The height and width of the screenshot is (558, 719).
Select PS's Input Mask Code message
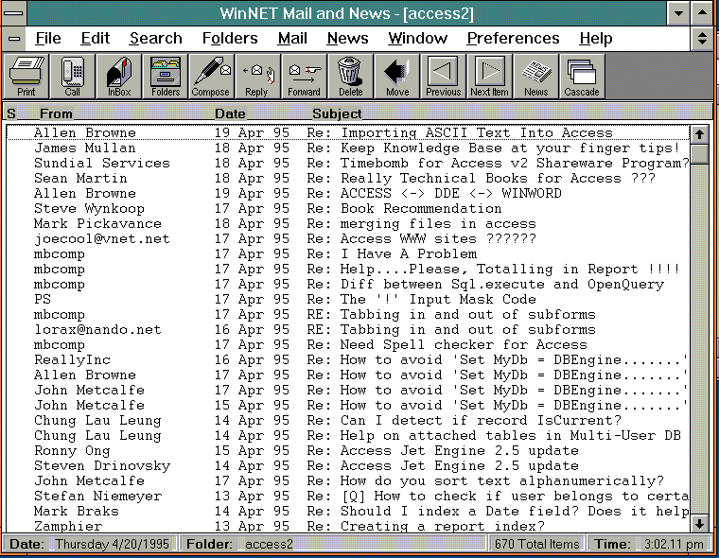tap(347, 299)
